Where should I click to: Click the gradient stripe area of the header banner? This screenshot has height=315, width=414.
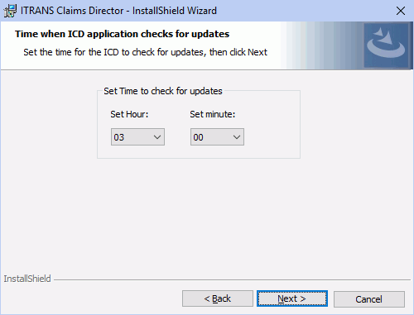[x=322, y=45]
